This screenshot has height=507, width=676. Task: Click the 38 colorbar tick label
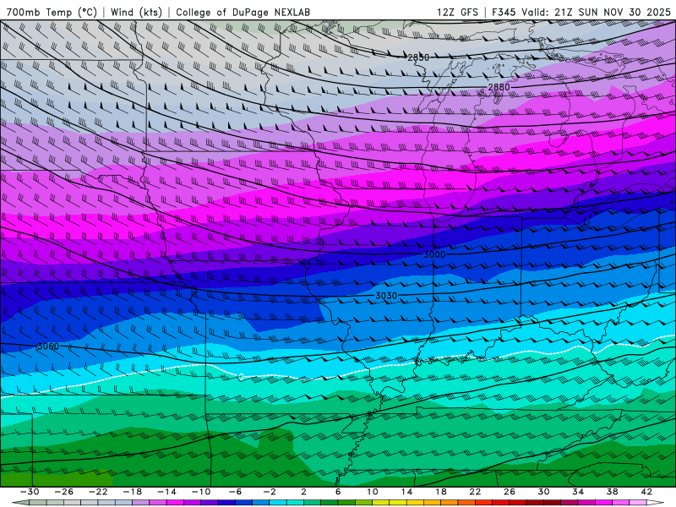tap(612, 492)
